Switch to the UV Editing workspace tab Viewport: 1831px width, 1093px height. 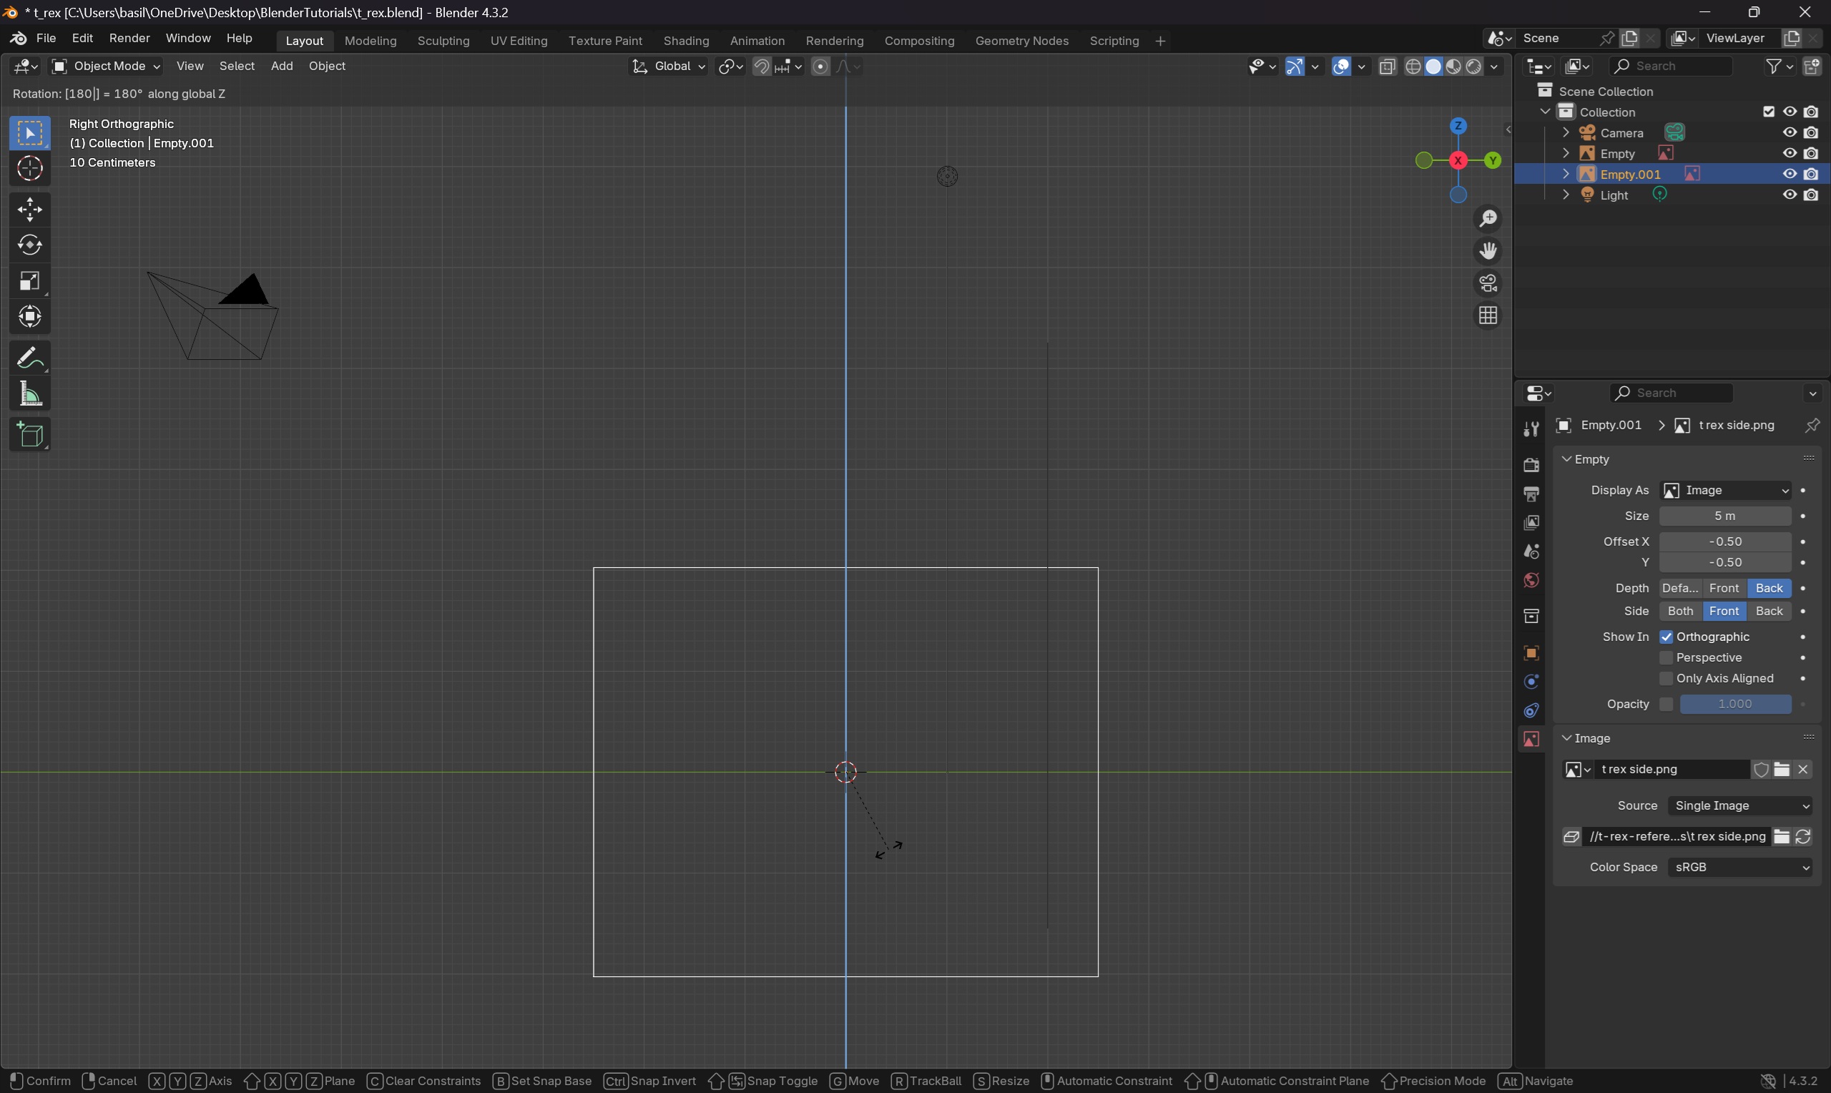click(518, 41)
